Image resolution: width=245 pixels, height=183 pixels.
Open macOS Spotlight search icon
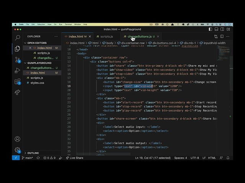pos(217,24)
